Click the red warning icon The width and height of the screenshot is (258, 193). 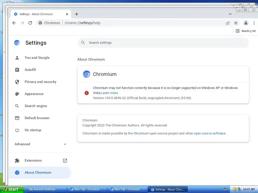[x=87, y=93]
